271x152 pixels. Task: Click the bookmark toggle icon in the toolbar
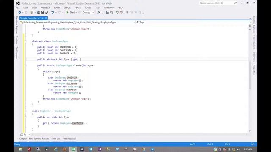(127, 12)
